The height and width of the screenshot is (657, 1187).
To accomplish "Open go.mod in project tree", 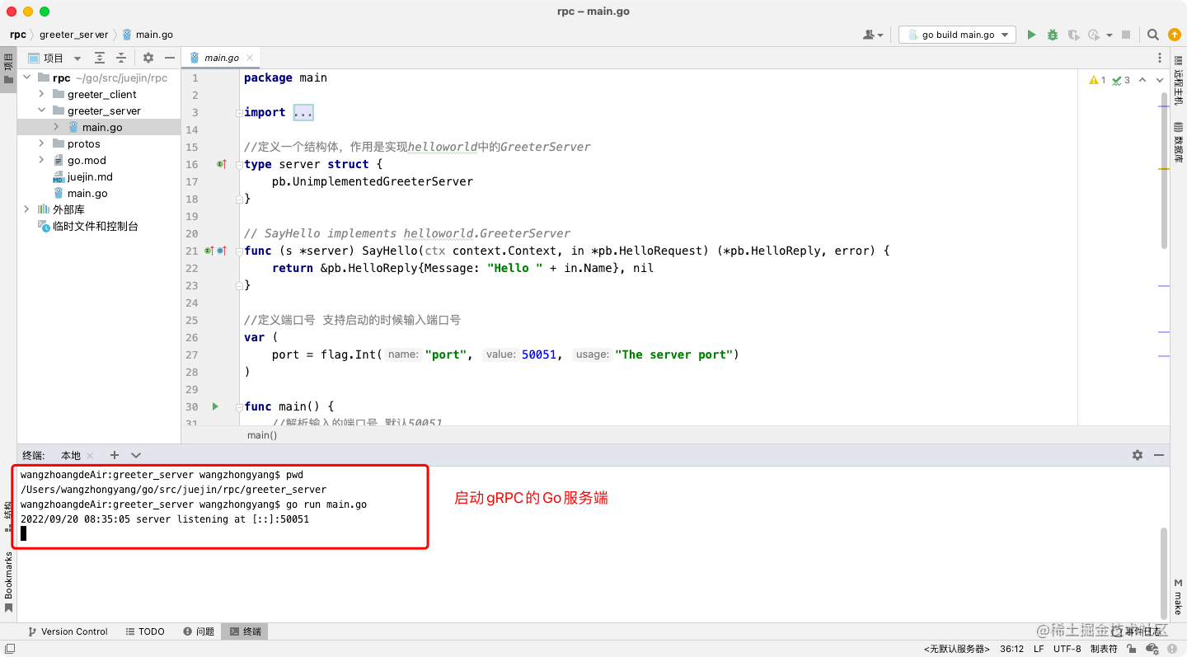I will (87, 160).
